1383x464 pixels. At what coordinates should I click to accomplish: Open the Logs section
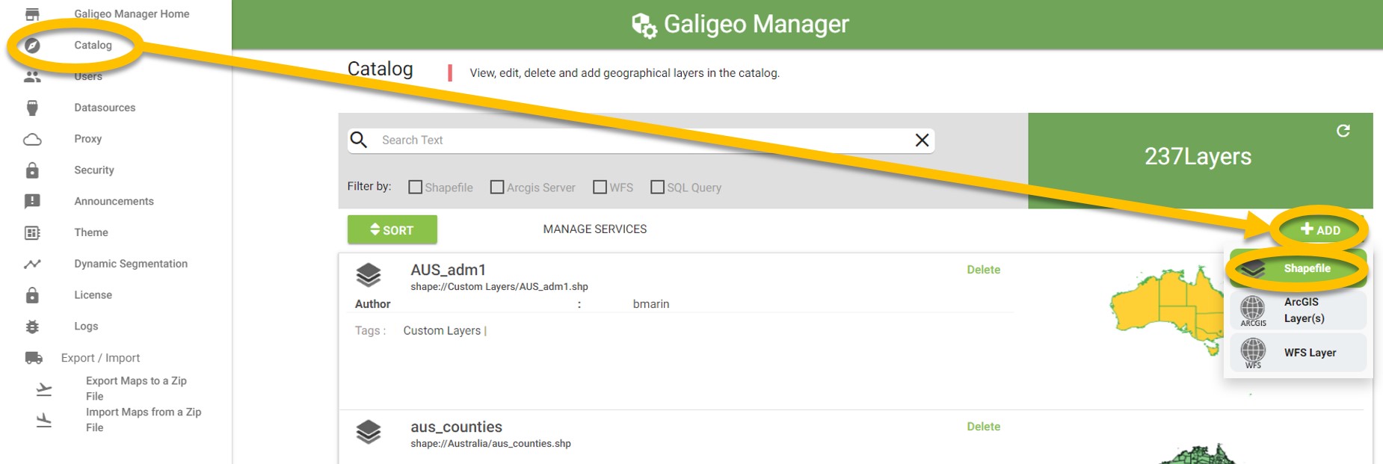coord(86,327)
